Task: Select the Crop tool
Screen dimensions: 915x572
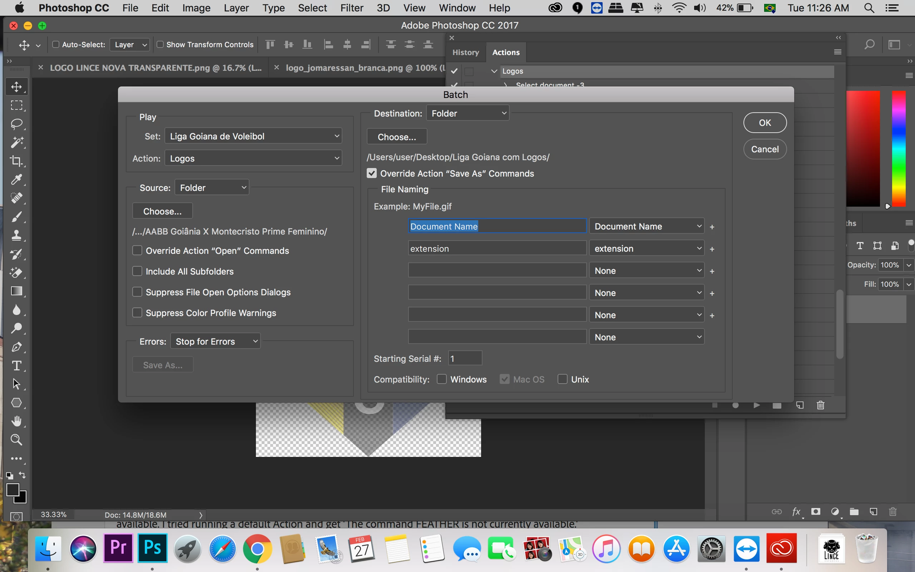Action: pos(16,161)
